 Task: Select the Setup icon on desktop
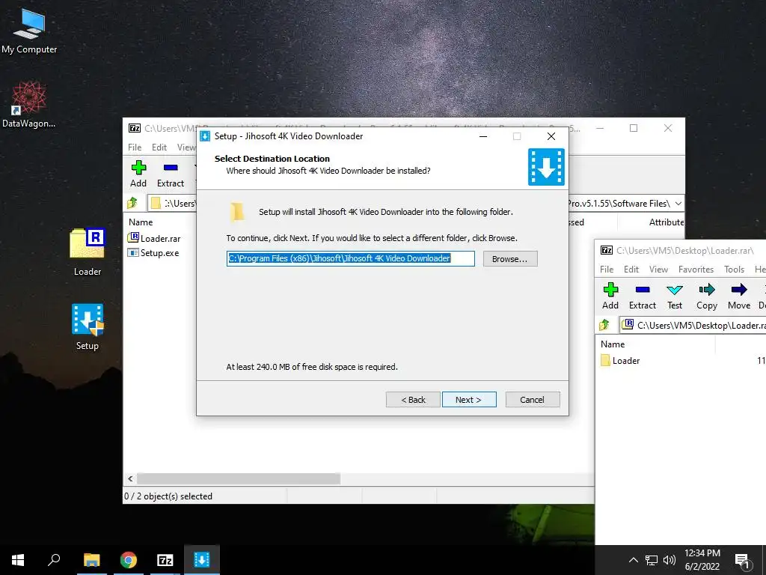pos(88,326)
